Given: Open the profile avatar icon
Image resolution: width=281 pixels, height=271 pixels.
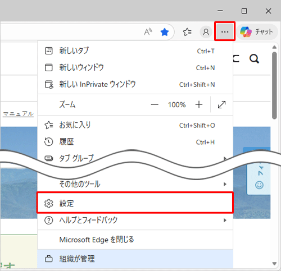Looking at the screenshot, I should tap(206, 32).
